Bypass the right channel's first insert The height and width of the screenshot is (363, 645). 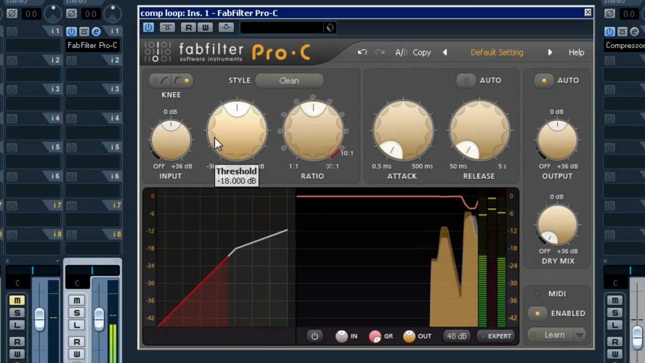pos(610,32)
